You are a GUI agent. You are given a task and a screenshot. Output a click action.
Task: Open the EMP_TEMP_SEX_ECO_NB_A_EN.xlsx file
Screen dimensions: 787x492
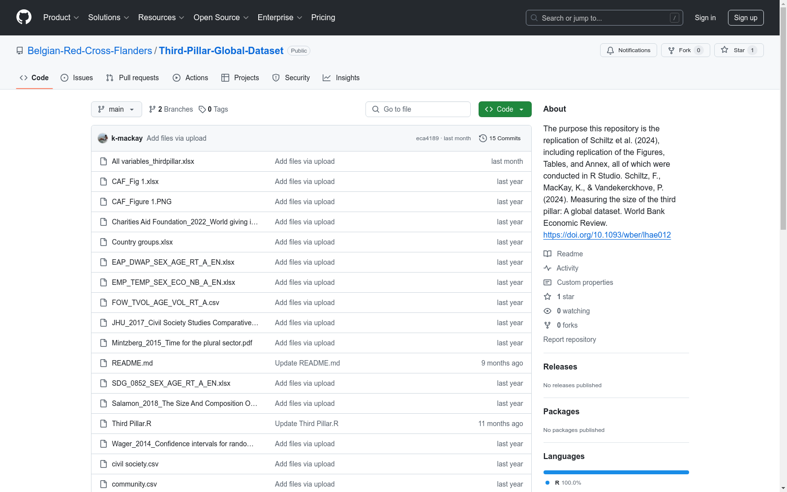[174, 282]
